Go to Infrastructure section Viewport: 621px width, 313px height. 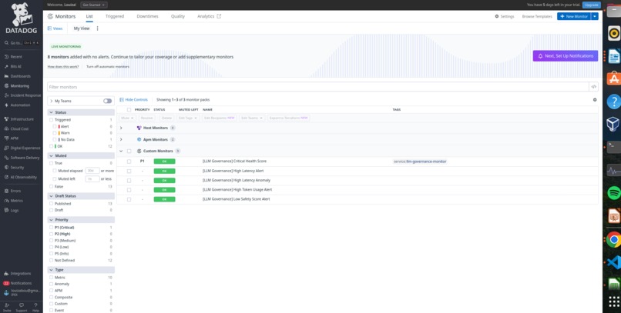coord(22,119)
